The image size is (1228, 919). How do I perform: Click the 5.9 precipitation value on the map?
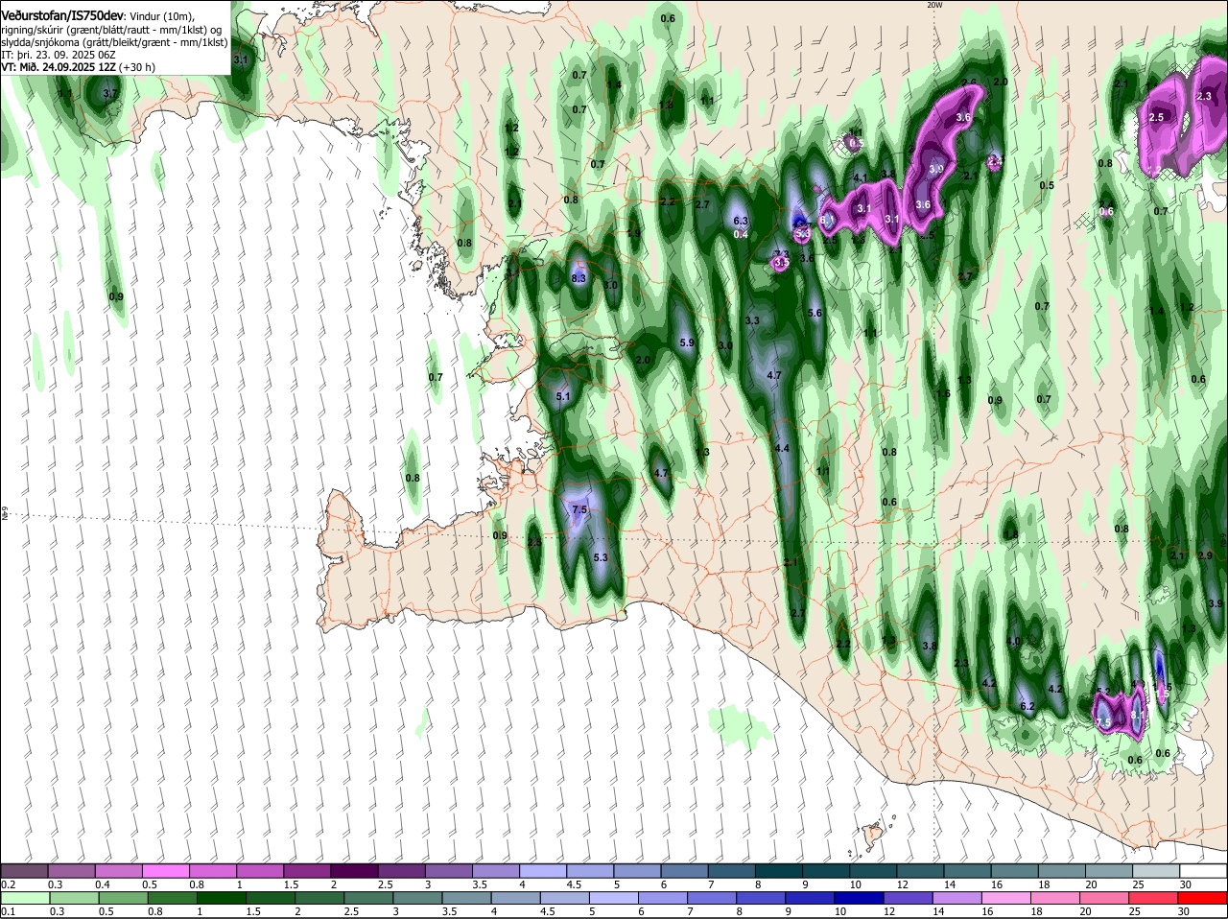coord(687,342)
